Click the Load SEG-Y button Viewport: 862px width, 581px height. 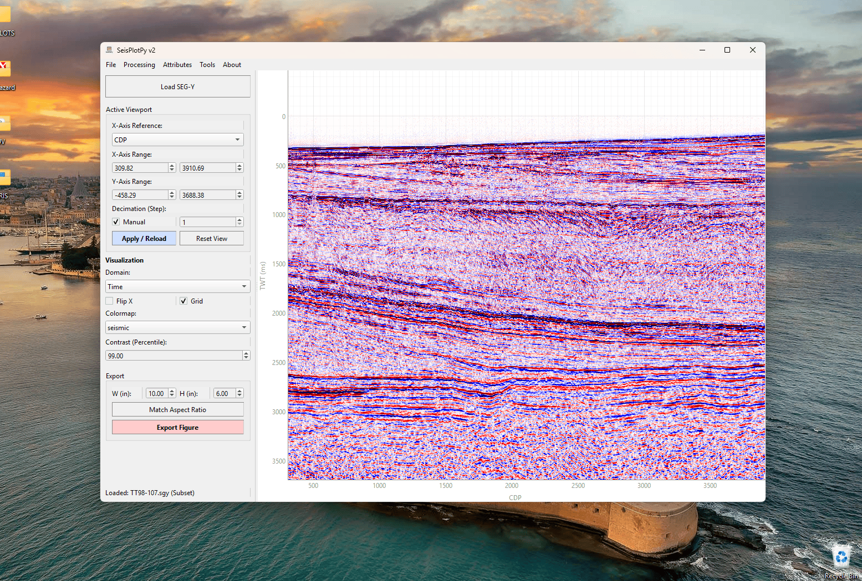click(177, 86)
